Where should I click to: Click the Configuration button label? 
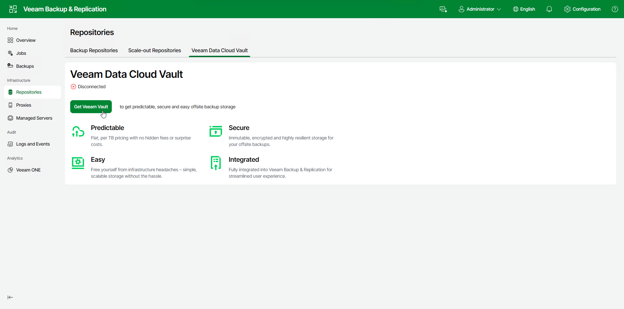click(587, 9)
